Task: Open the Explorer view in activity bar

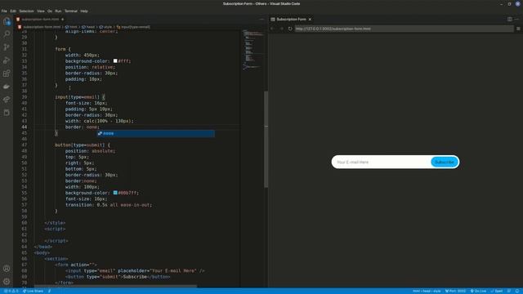Action: [7, 21]
